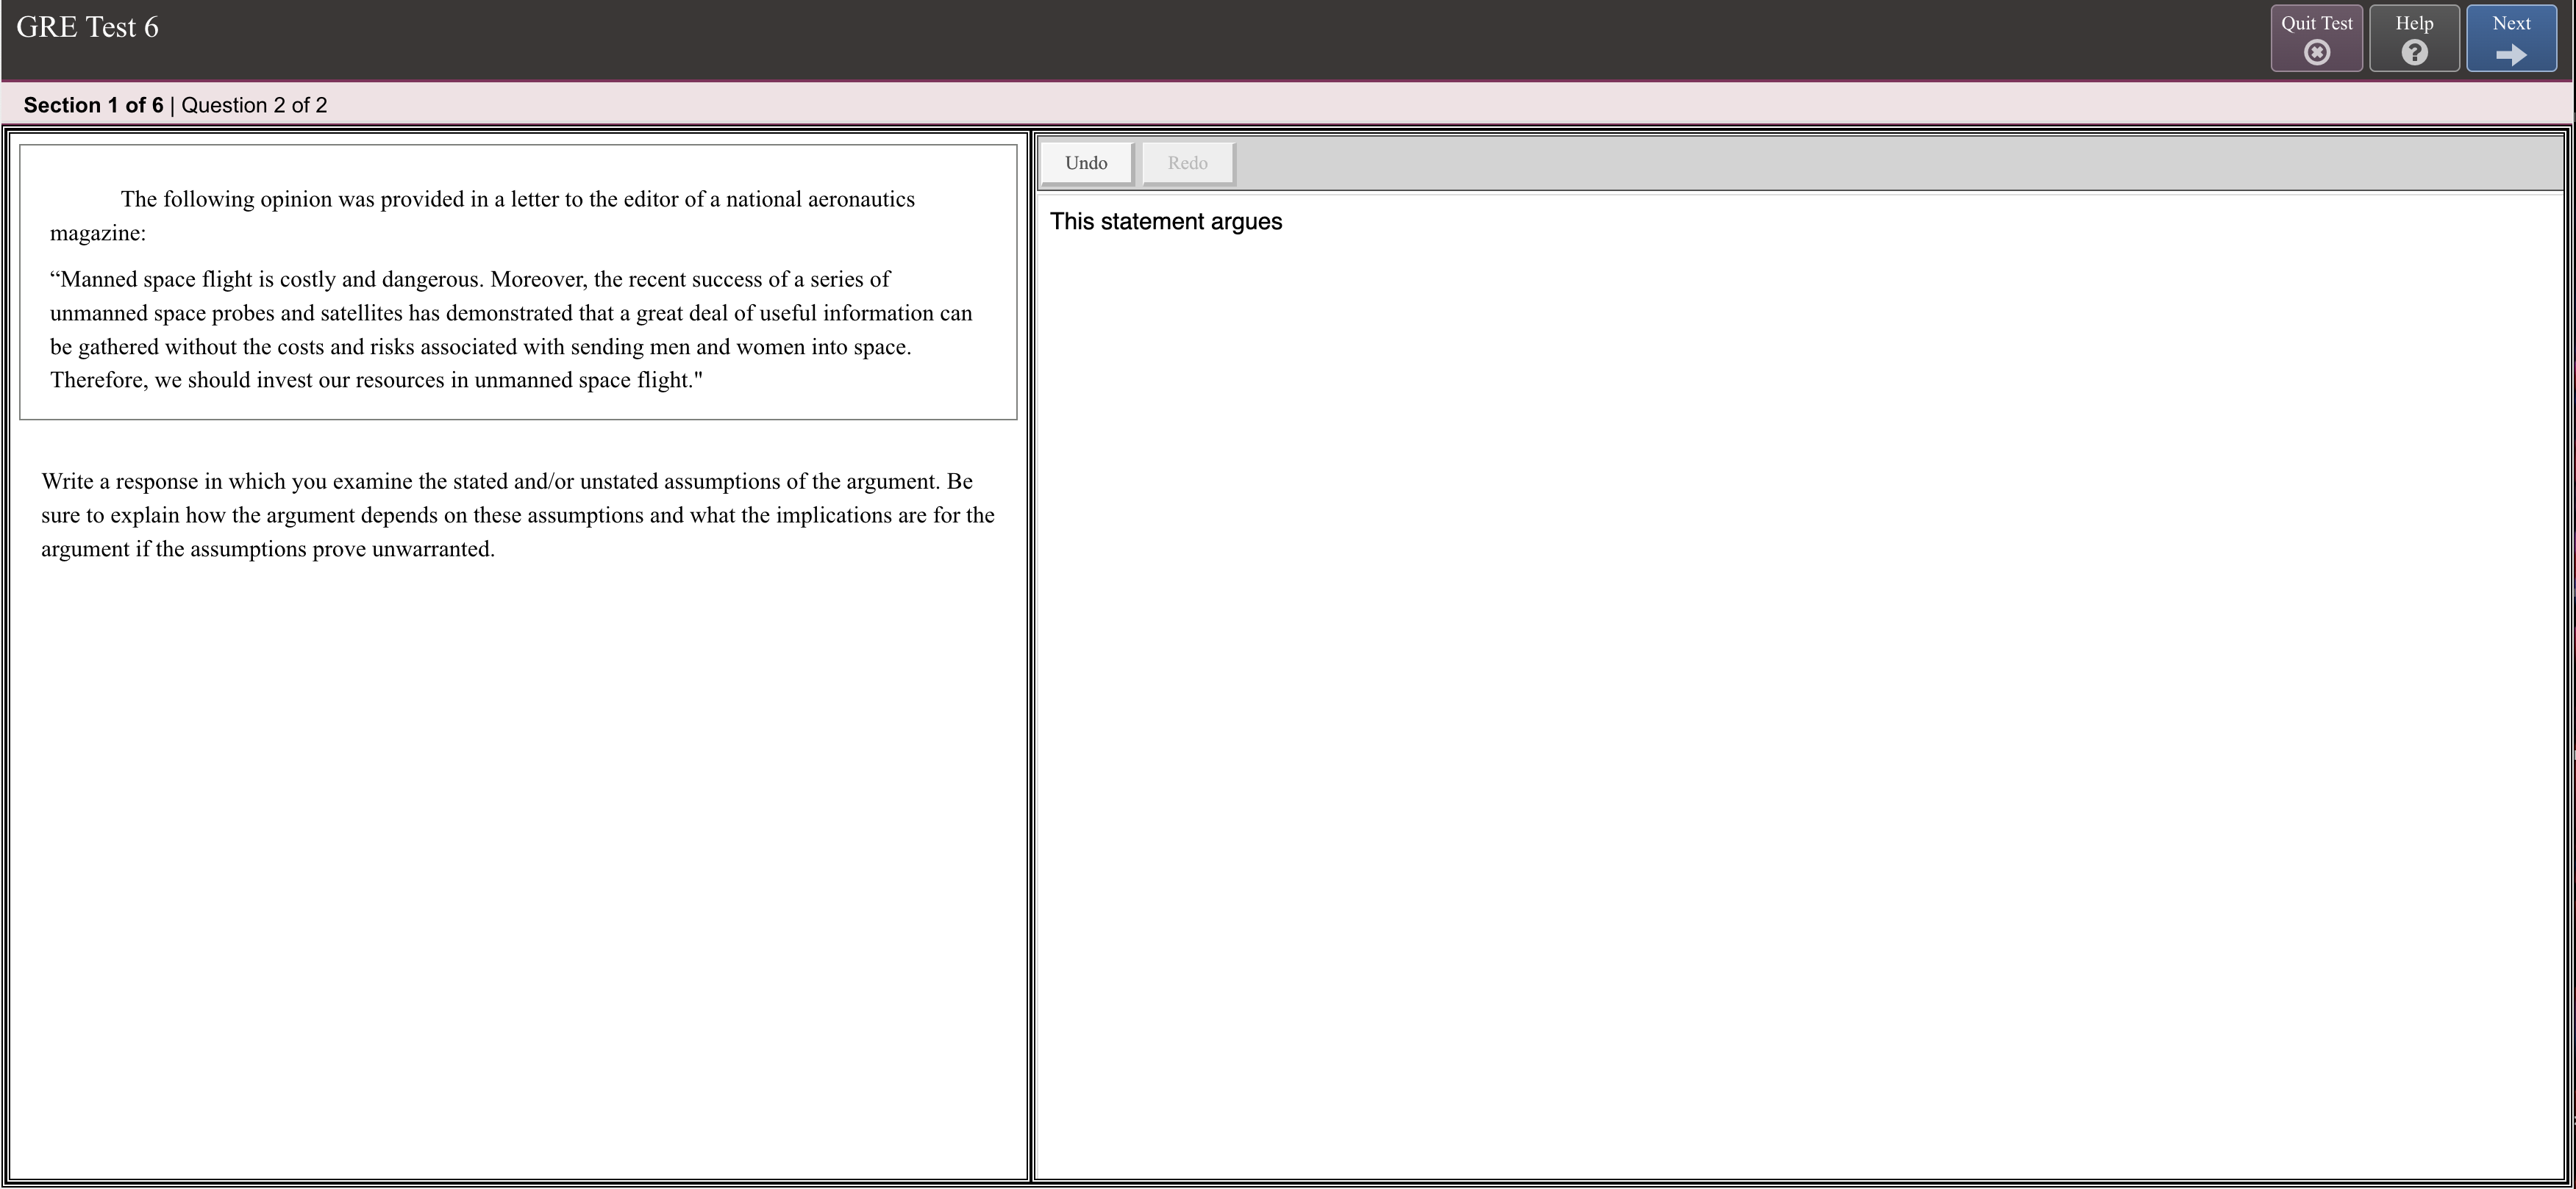Click the Quit Test X icon

pyautogui.click(x=2316, y=53)
